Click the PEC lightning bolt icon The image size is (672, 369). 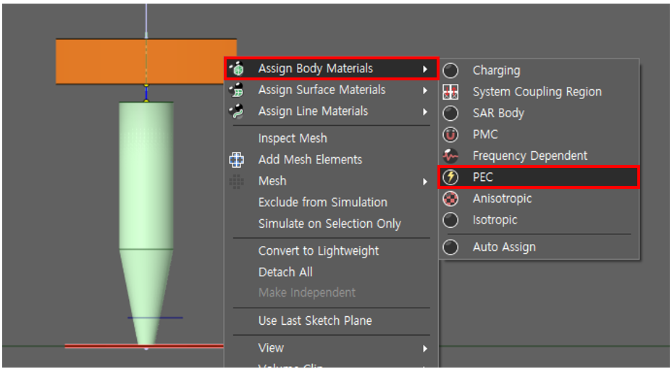451,177
